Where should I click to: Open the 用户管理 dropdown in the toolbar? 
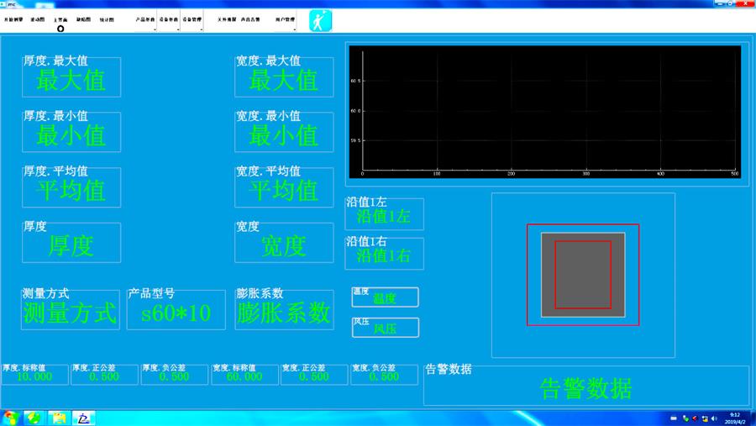click(285, 18)
